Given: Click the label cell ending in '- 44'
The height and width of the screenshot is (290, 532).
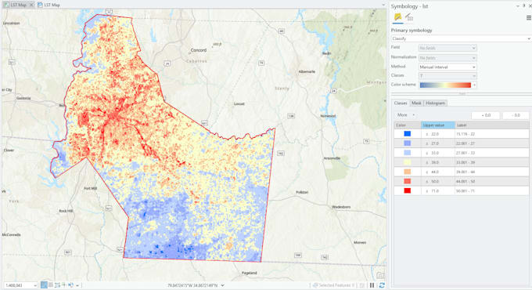Looking at the screenshot, I should click(x=491, y=172).
